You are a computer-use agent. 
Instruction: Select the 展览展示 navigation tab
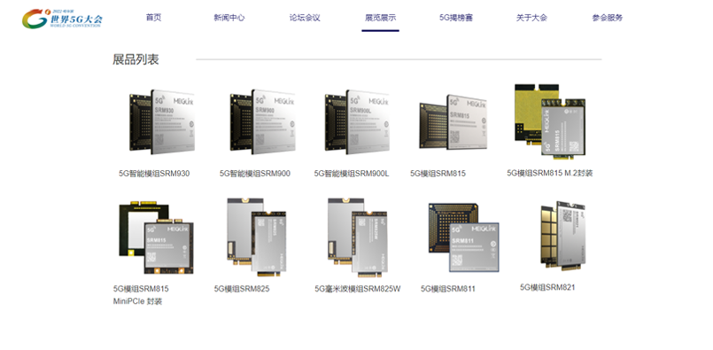pyautogui.click(x=381, y=18)
